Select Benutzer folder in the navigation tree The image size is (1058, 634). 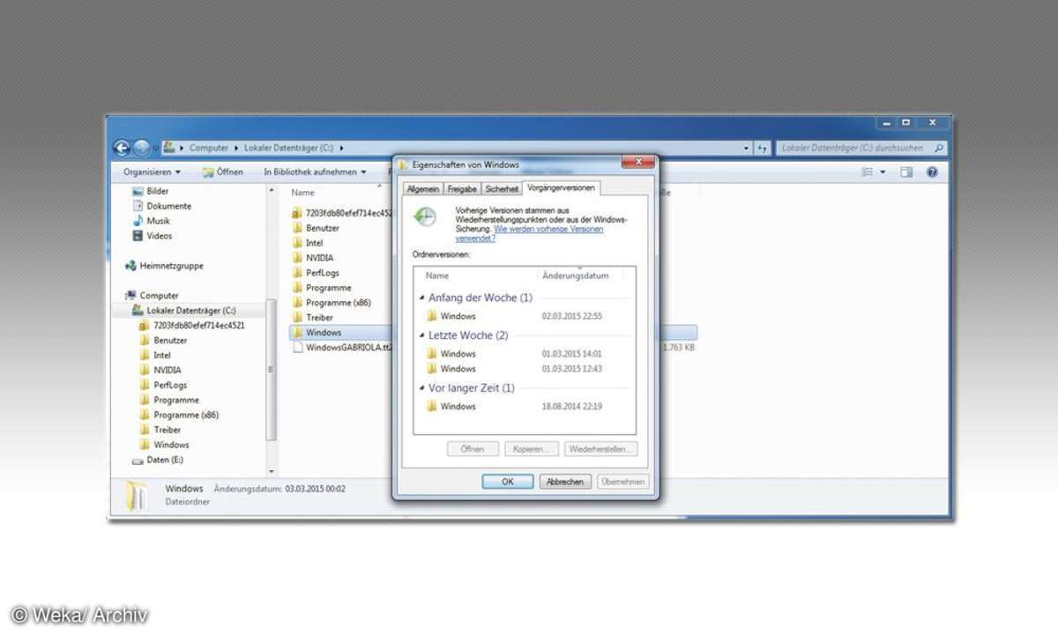tap(164, 340)
